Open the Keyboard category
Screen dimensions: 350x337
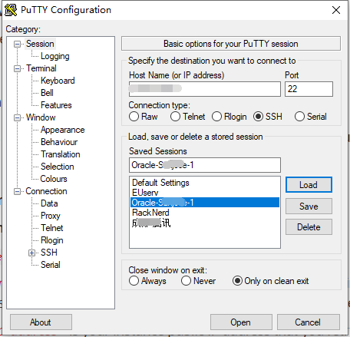(58, 81)
